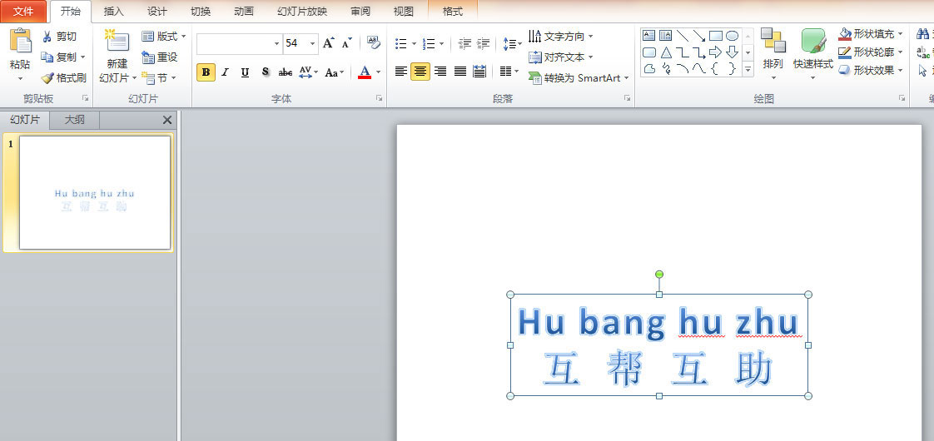Open the Animations (动画) ribbon tab
The image size is (934, 441).
pyautogui.click(x=244, y=12)
